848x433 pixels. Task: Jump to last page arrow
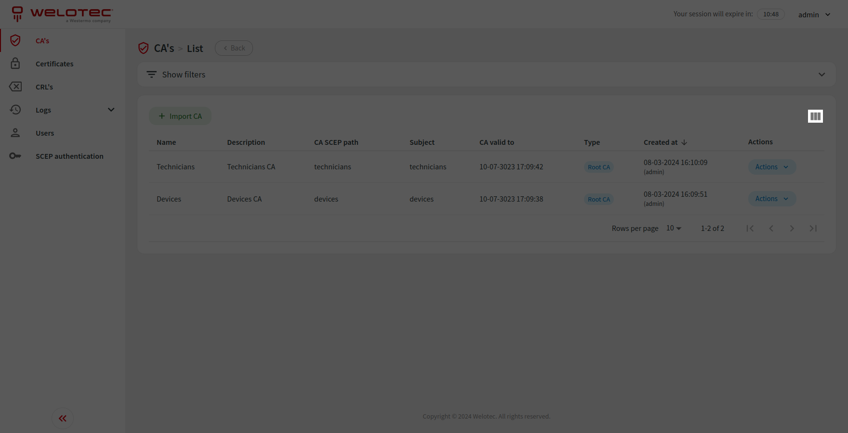click(813, 229)
